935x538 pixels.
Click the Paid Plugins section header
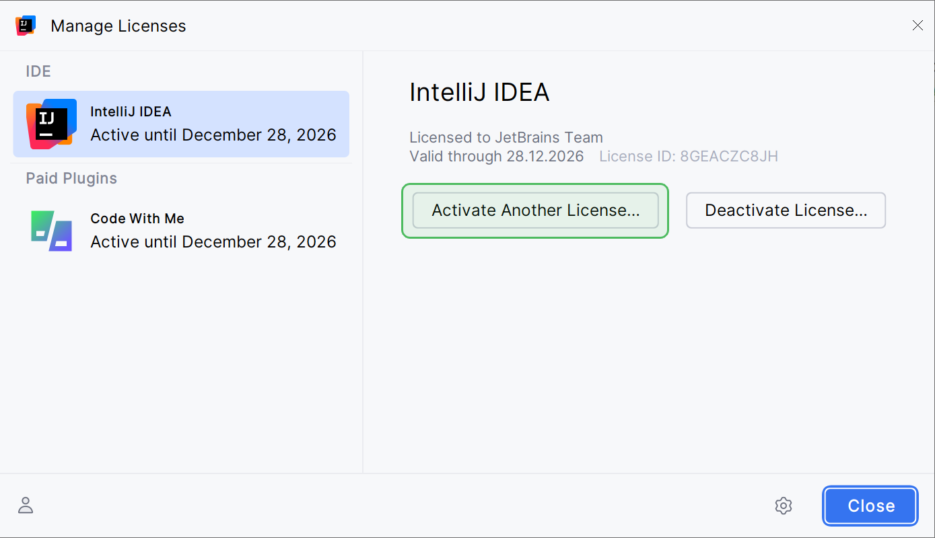click(71, 178)
